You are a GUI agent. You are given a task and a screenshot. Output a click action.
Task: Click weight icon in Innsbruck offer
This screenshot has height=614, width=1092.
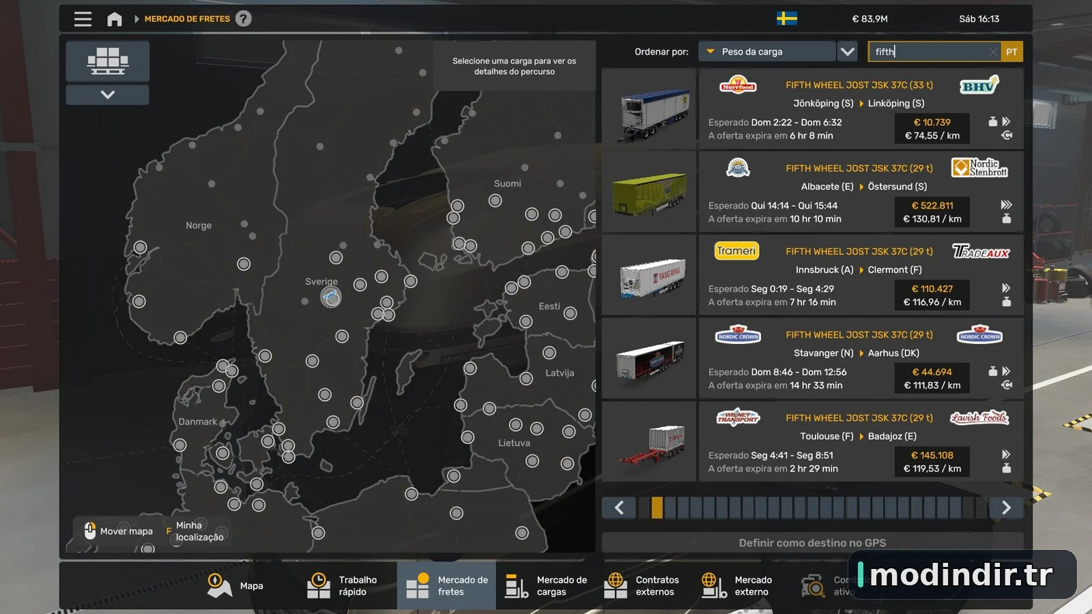click(x=1006, y=302)
